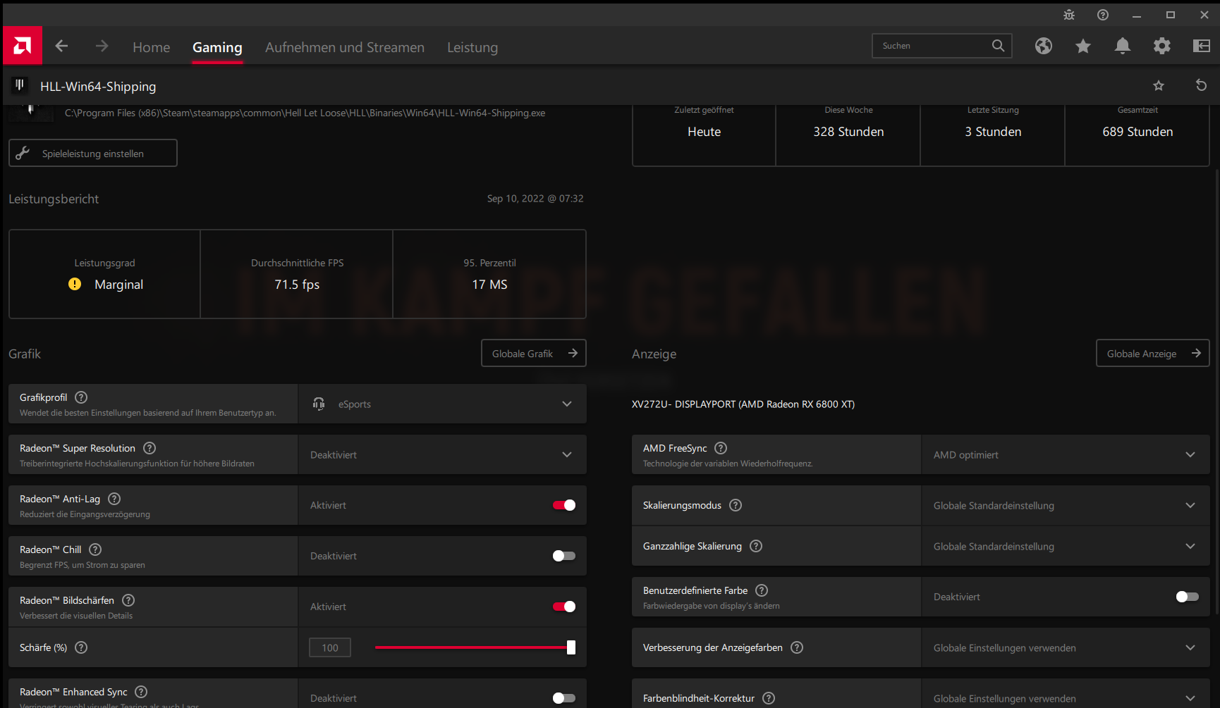The height and width of the screenshot is (708, 1220).
Task: Show help for AMD FreeSync
Action: tap(721, 448)
